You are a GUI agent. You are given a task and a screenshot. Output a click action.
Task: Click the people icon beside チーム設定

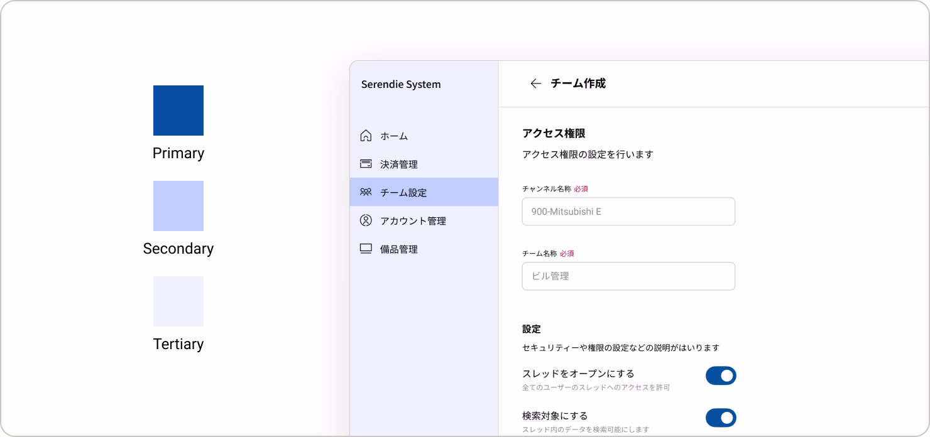(366, 192)
